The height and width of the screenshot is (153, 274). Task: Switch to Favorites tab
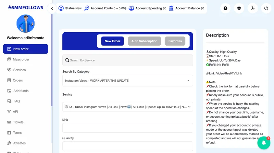tap(175, 41)
